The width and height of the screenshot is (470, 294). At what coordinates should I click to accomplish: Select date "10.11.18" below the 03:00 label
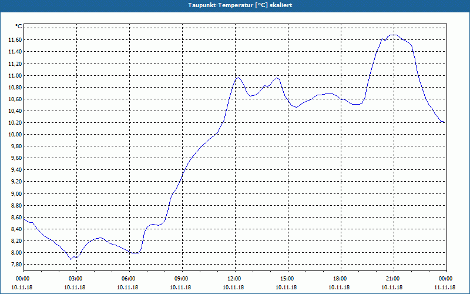[x=75, y=288]
